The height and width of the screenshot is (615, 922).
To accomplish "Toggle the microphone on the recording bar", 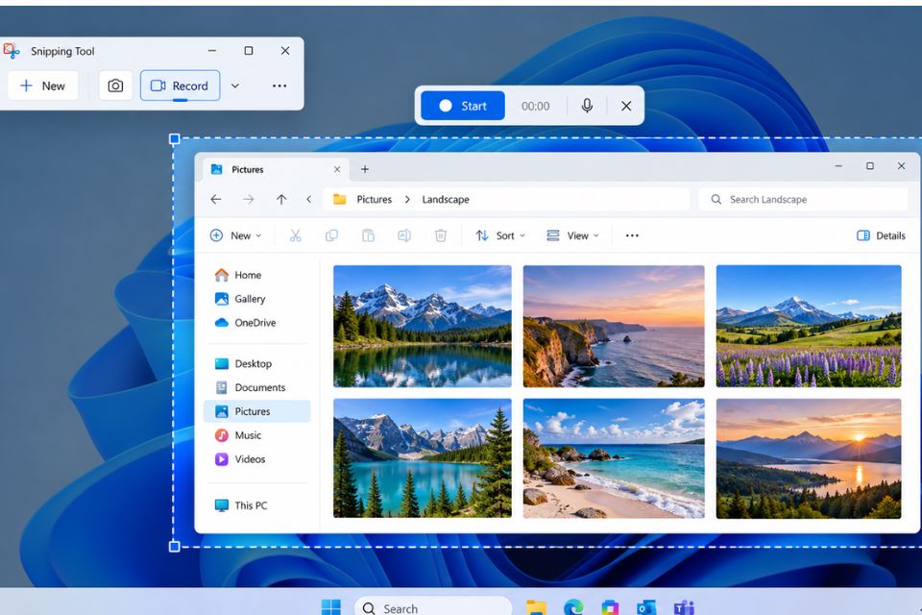I will (587, 106).
